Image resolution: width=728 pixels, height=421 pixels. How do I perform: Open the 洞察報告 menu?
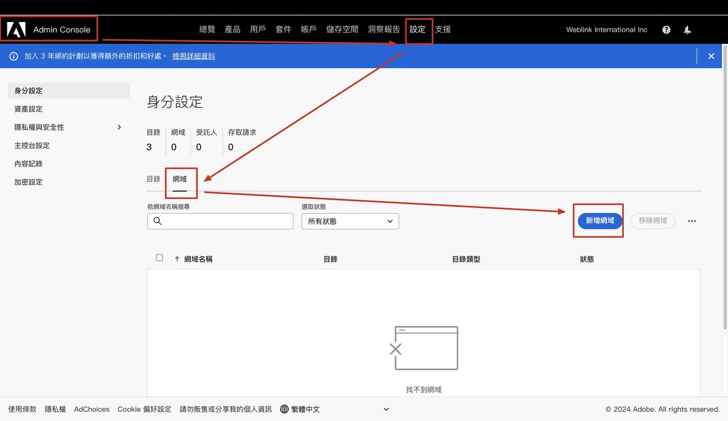pos(384,30)
